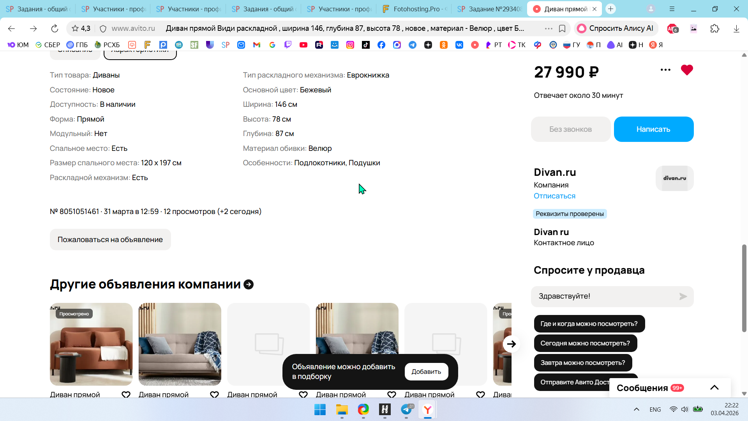Click the send arrow in the message field
This screenshot has width=748, height=421.
[683, 297]
